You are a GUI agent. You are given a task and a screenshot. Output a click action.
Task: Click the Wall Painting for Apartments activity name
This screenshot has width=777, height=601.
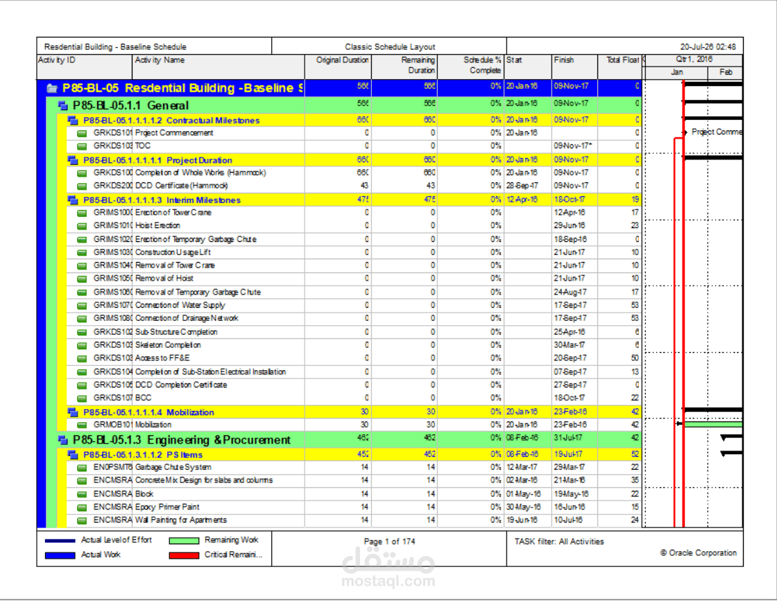181,521
